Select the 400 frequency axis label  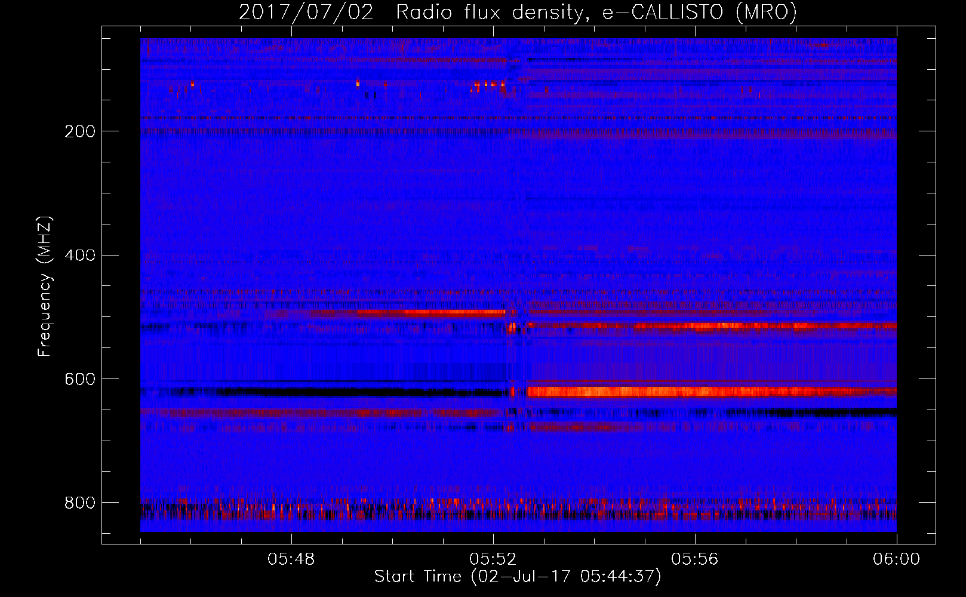[79, 256]
